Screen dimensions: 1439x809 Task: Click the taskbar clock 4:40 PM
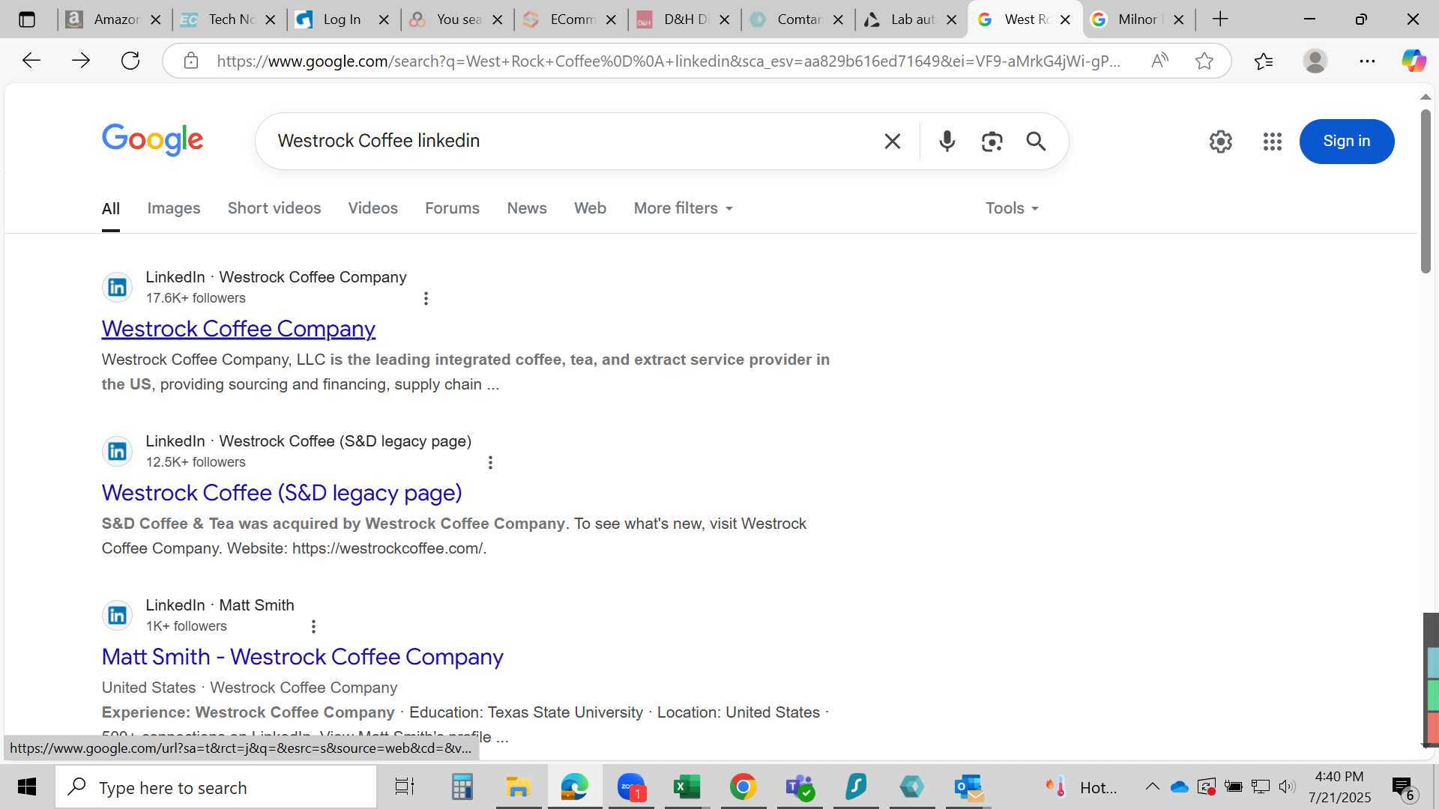coord(1339,777)
